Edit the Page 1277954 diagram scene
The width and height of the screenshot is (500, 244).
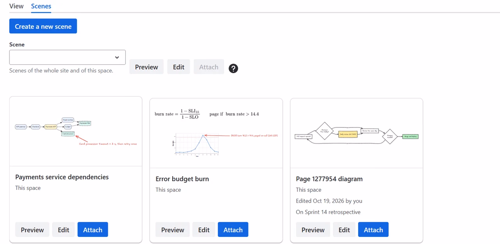coord(344,230)
